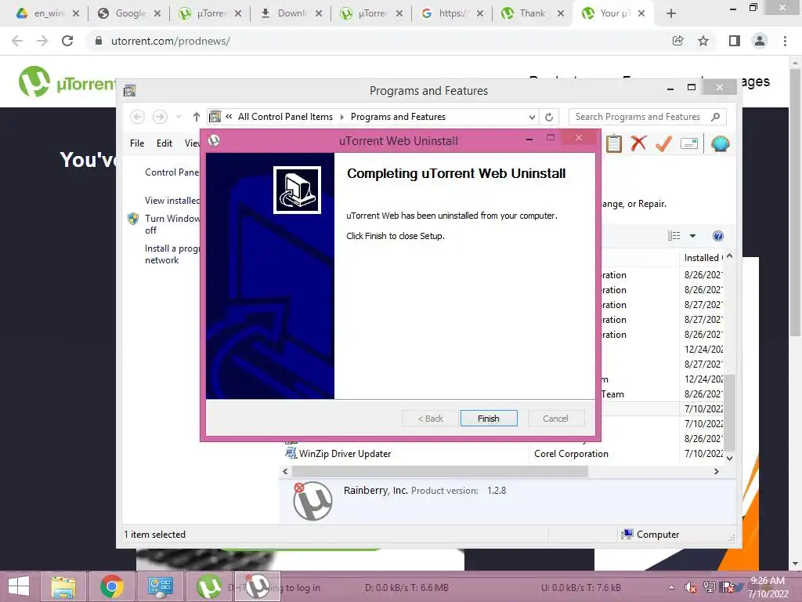Click the Chrome page vertical scrollbar

click(x=795, y=202)
